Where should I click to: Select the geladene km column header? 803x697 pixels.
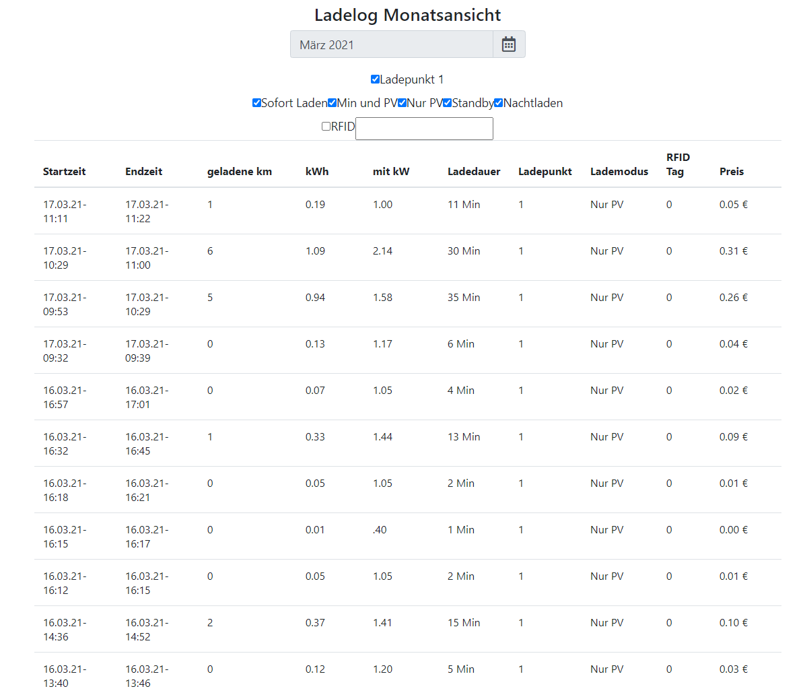(x=240, y=172)
